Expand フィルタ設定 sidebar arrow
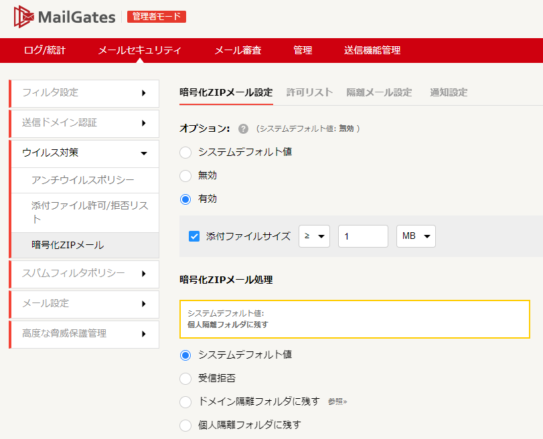The image size is (543, 439). click(x=144, y=93)
